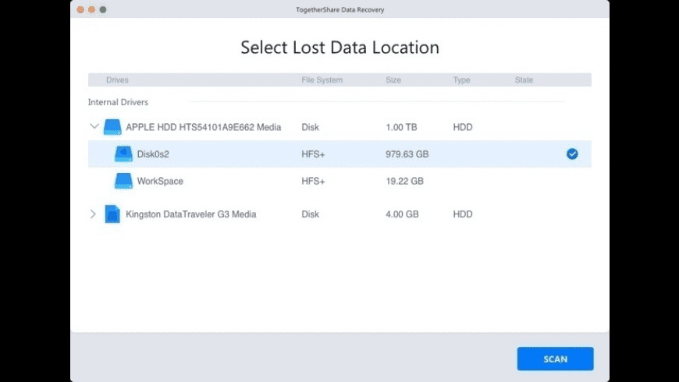Uncheck the blue checkmark on Disk0s2 row
Viewport: 679px width, 382px height.
coord(572,154)
